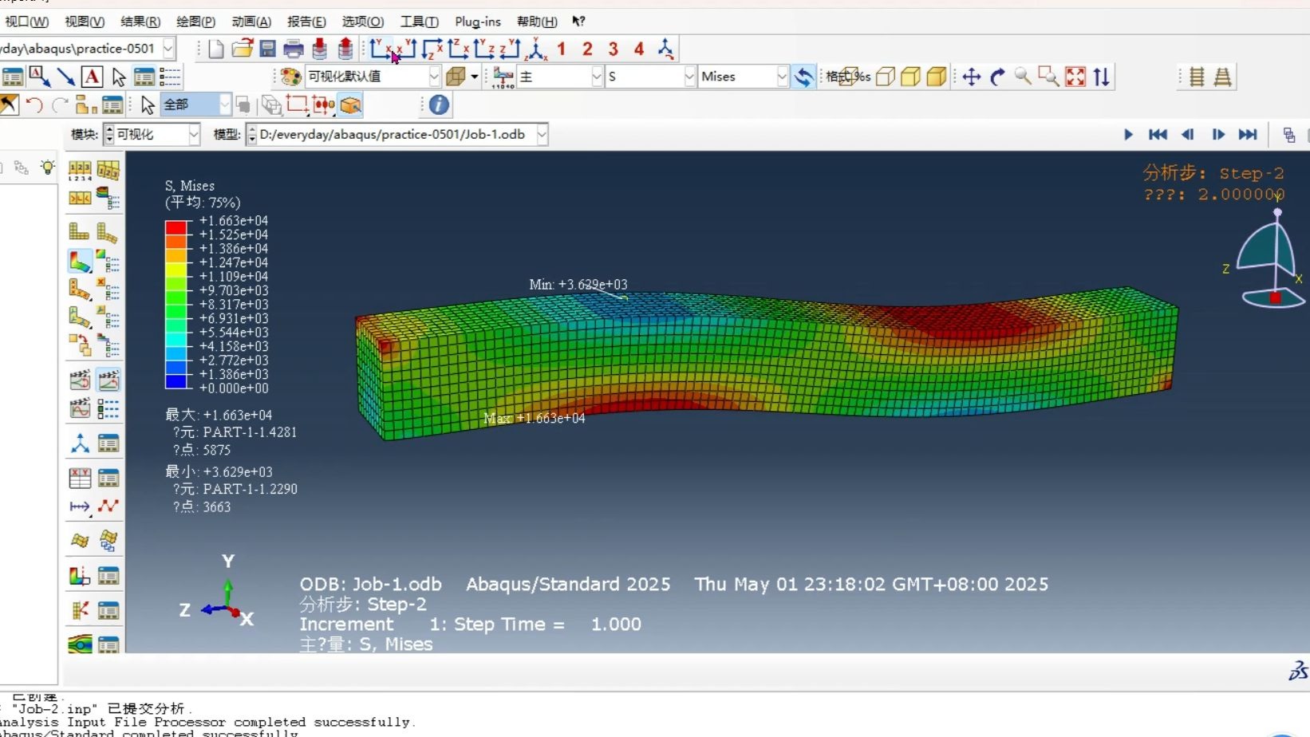Viewport: 1310px width, 737px height.
Task: Play the animation
Action: tap(1129, 135)
